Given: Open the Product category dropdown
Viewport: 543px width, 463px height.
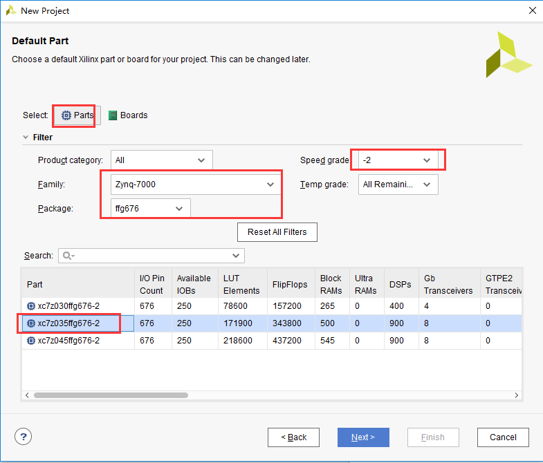Looking at the screenshot, I should coord(161,160).
